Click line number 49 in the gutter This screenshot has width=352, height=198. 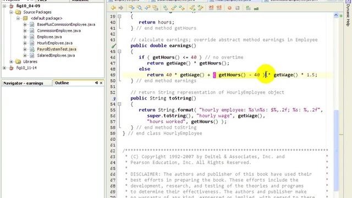point(113,75)
